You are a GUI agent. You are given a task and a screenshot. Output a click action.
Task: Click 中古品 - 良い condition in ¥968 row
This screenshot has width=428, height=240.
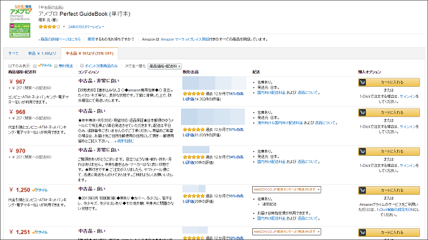click(x=92, y=111)
